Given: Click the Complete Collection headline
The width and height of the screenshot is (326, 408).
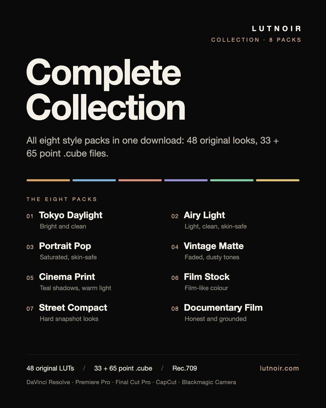Looking at the screenshot, I should click(x=106, y=90).
